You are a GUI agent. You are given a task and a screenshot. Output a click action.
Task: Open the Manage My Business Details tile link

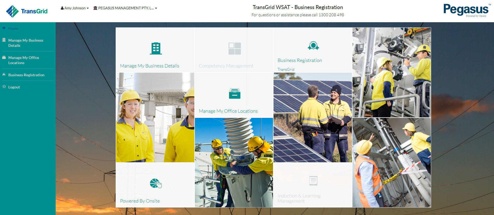tap(150, 66)
